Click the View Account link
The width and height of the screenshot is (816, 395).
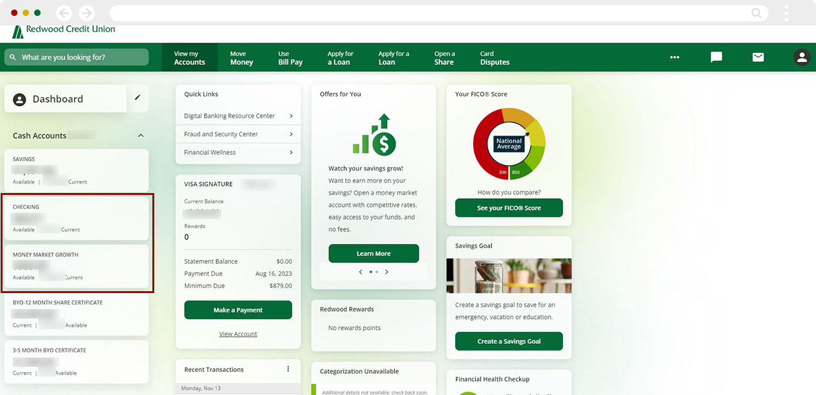point(238,334)
